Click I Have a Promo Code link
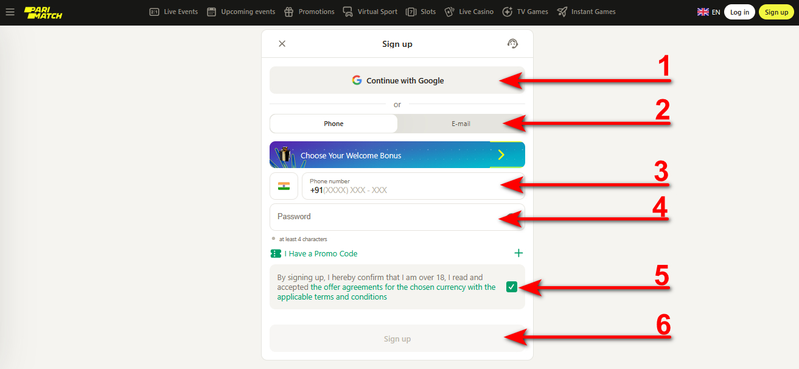Screen dimensions: 799x369 pyautogui.click(x=321, y=253)
